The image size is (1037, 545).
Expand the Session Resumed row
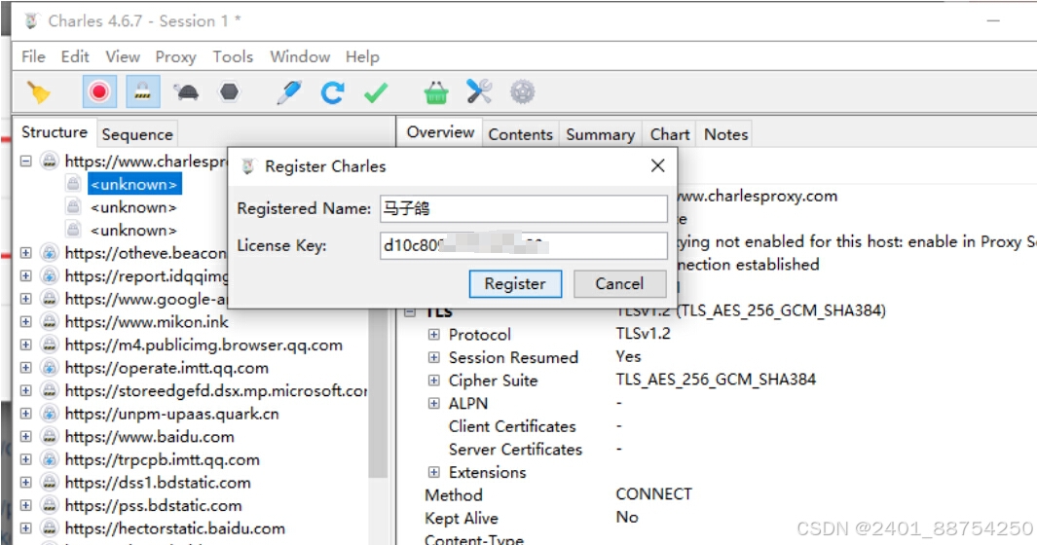(x=434, y=358)
